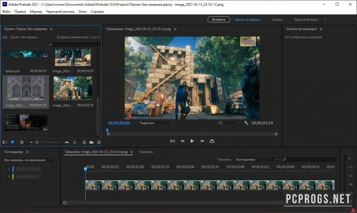Open the Тип маркера panel menu
Viewport: 357px width, 213px height.
click(27, 152)
